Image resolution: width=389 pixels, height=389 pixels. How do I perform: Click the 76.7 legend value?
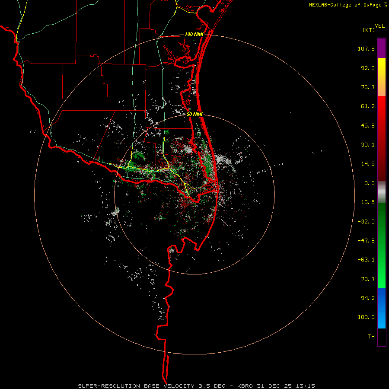point(368,87)
